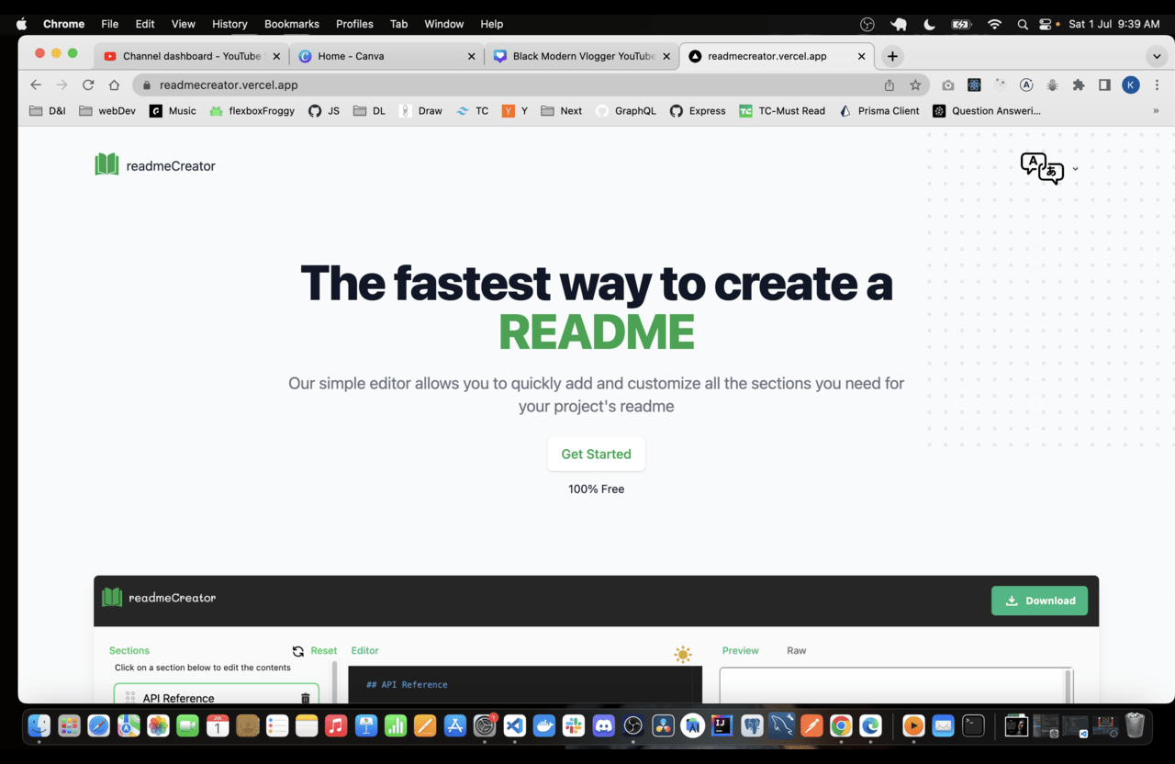Viewport: 1175px width, 764px height.
Task: Open the Question Answering bookmark
Action: 987,111
